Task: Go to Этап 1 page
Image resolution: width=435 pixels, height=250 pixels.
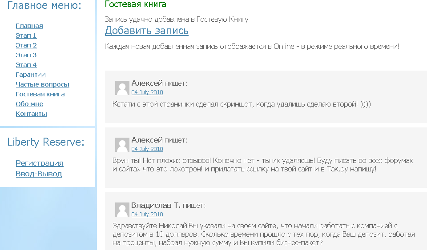Action: point(26,36)
